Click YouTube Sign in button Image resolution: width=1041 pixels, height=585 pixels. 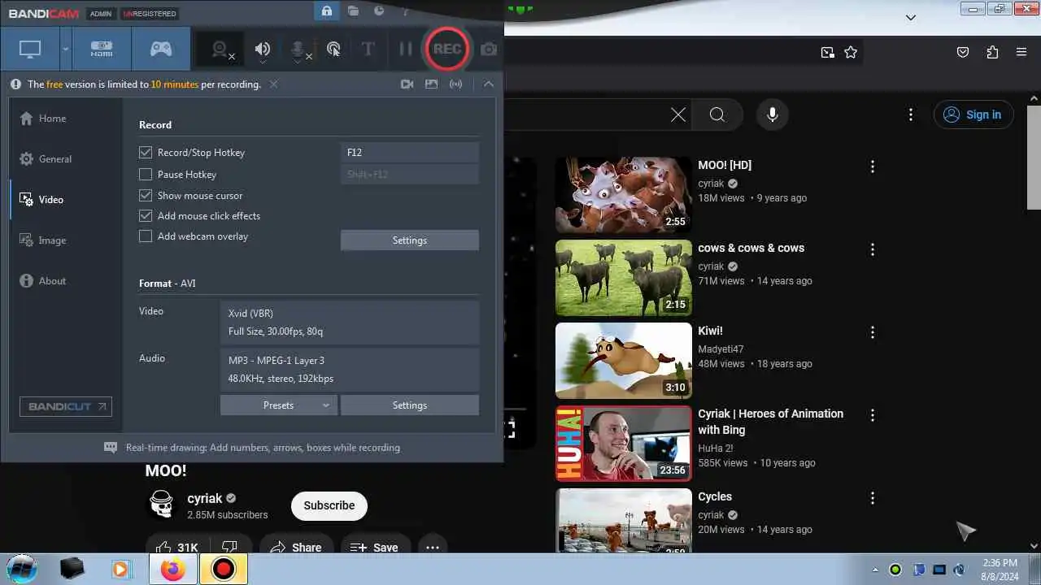point(973,115)
